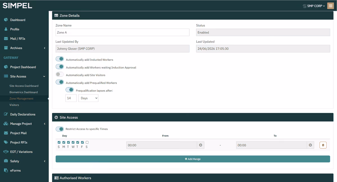Click the To time 00:00 field
Screen dimensions: 337x182
(272, 145)
